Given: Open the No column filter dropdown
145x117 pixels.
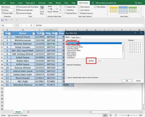Looking at the screenshot, I should (x=9, y=33).
